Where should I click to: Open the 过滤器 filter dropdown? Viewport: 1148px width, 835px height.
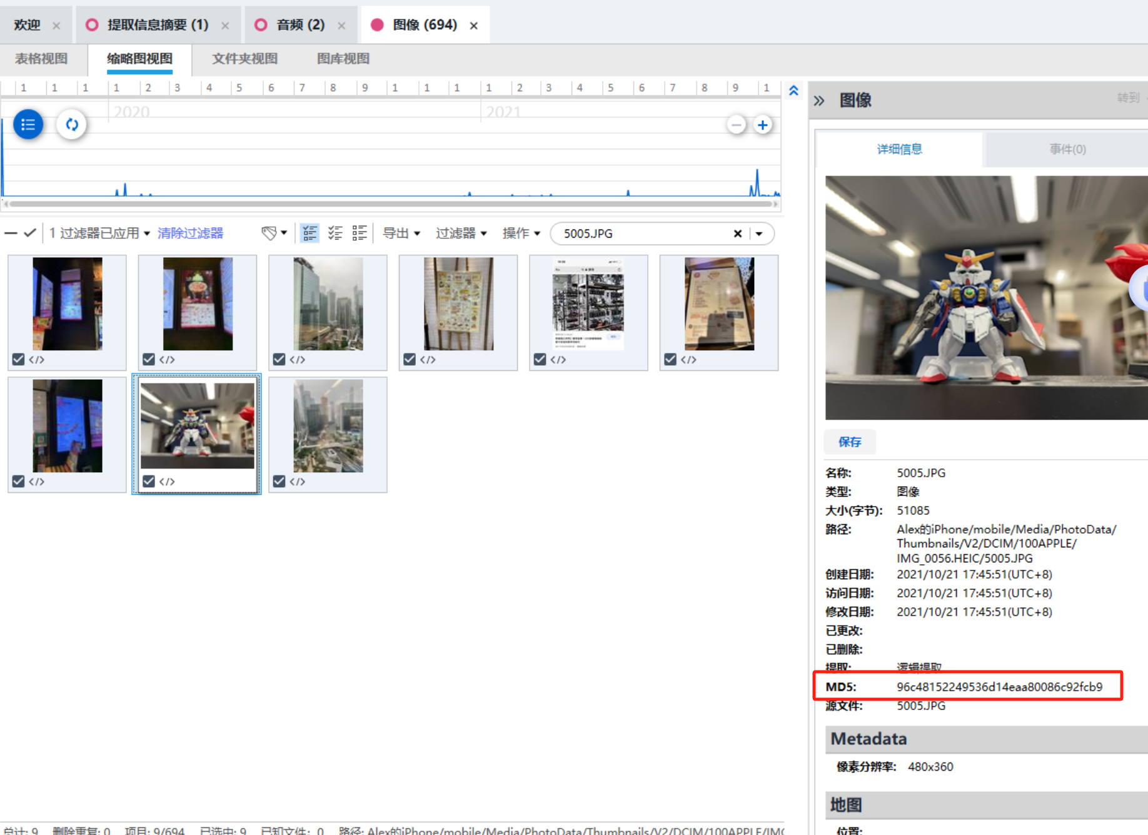[x=461, y=233]
